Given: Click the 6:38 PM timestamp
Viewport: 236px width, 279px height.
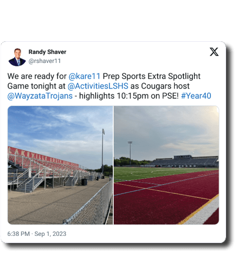Looking at the screenshot, I should (x=18, y=234).
